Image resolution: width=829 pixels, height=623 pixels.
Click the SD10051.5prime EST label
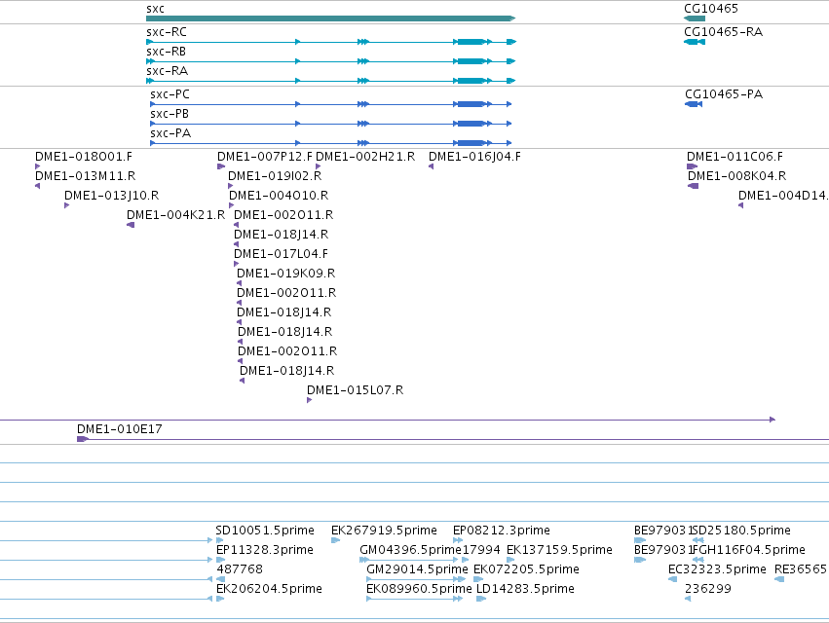(265, 531)
